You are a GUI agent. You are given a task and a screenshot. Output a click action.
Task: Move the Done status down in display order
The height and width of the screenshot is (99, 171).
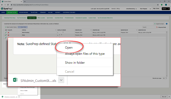coord(62,35)
